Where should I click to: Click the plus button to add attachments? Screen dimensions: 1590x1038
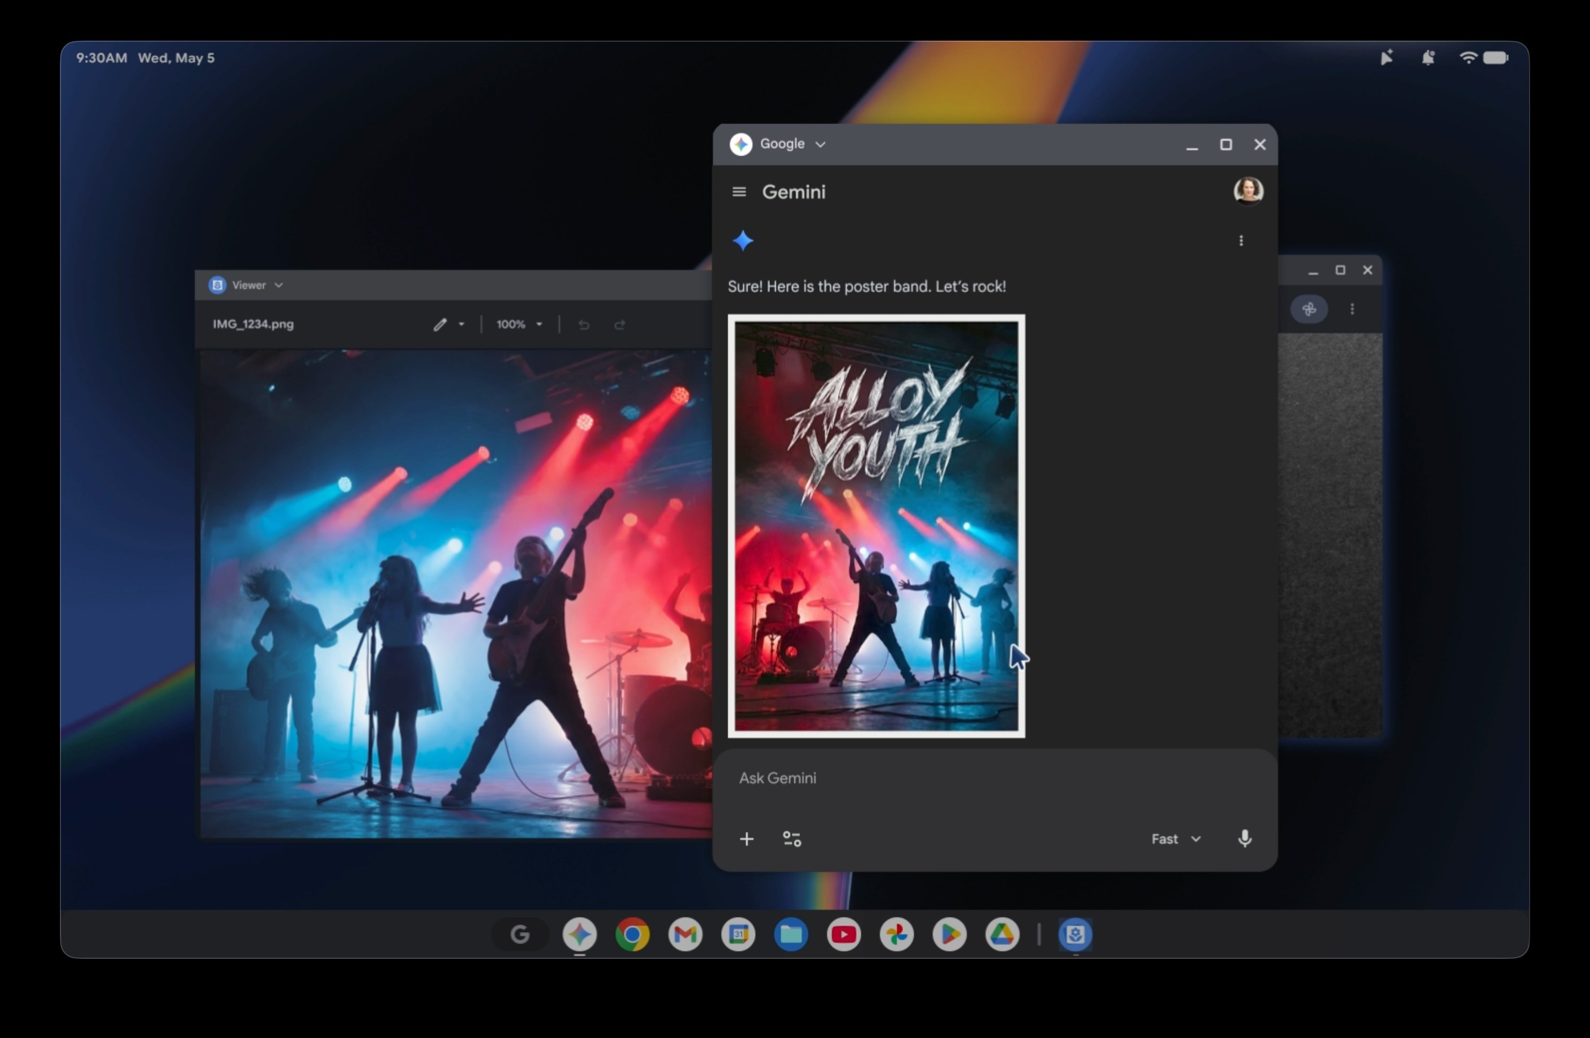pos(747,839)
